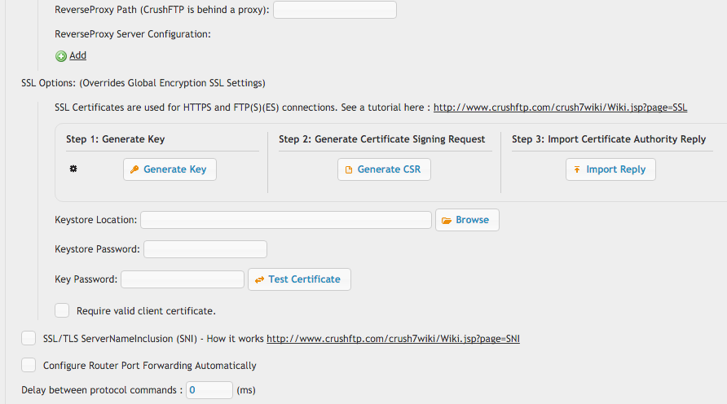Click the arrows icon on Test Certificate
Image resolution: width=727 pixels, height=404 pixels.
[259, 279]
